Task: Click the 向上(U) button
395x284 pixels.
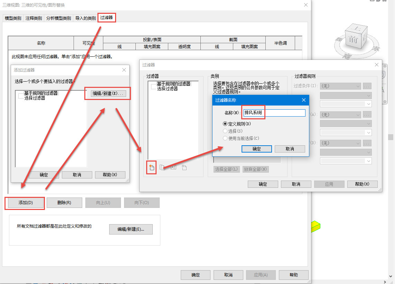Action: pos(103,203)
